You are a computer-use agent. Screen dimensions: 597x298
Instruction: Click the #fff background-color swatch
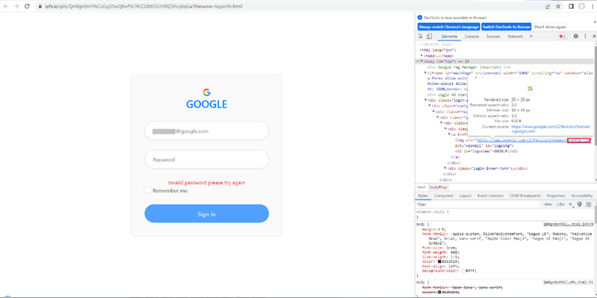(x=464, y=271)
